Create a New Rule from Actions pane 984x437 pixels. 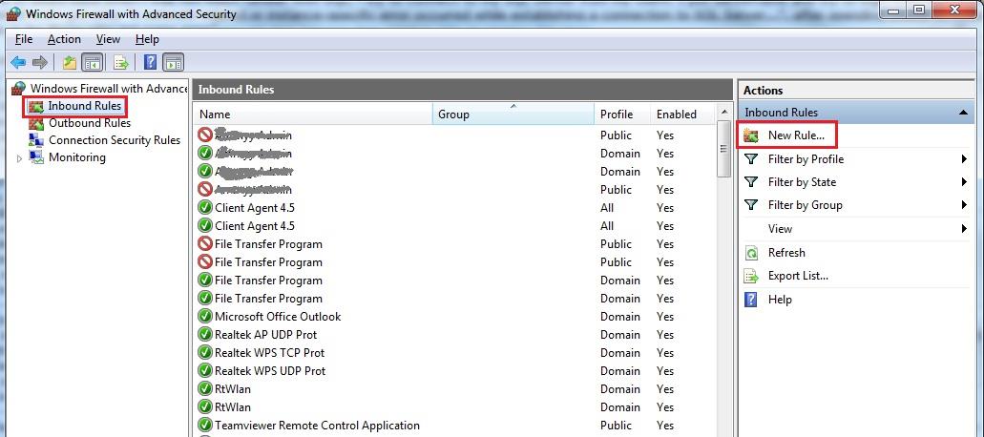tap(796, 135)
